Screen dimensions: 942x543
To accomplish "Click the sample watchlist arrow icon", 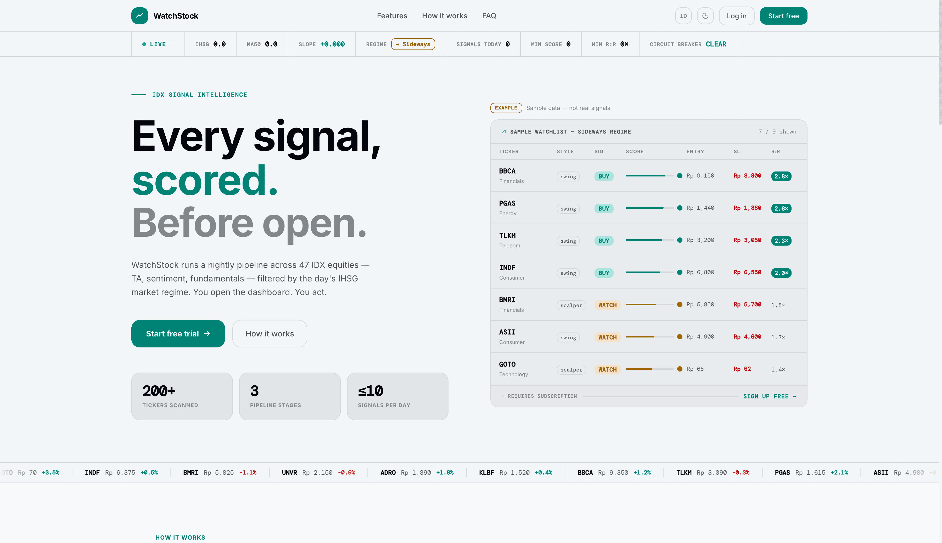I will (504, 132).
